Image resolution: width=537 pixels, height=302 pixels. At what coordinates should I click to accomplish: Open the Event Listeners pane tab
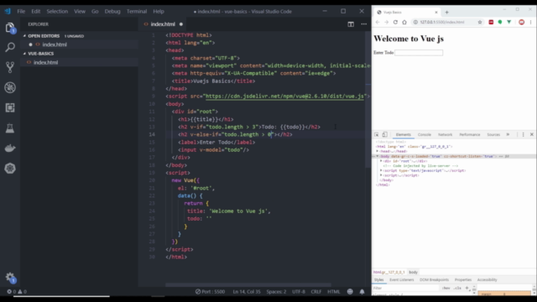click(x=402, y=279)
